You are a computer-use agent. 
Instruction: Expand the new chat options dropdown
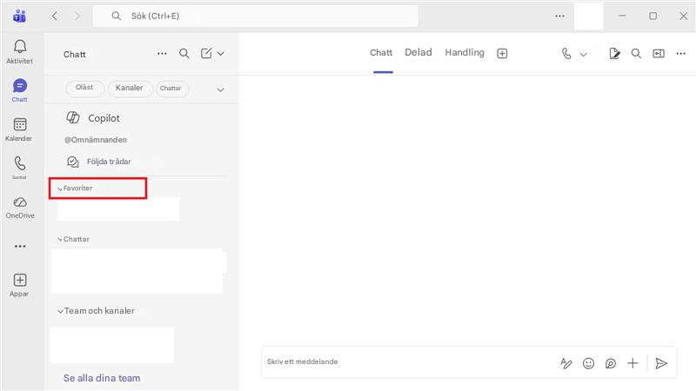tap(221, 54)
